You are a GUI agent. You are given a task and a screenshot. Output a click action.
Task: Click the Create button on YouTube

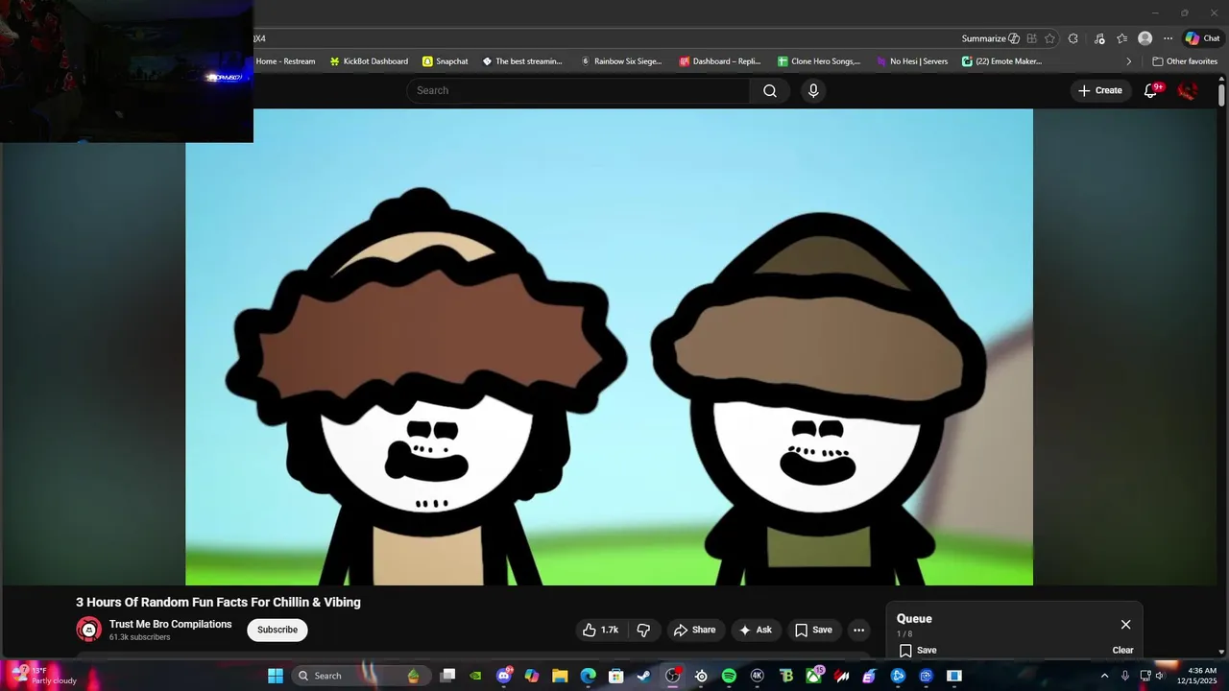click(1100, 90)
